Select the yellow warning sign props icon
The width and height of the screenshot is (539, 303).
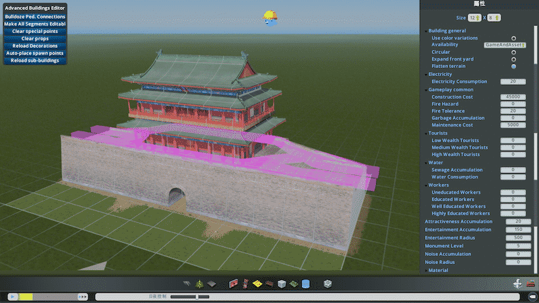click(257, 283)
